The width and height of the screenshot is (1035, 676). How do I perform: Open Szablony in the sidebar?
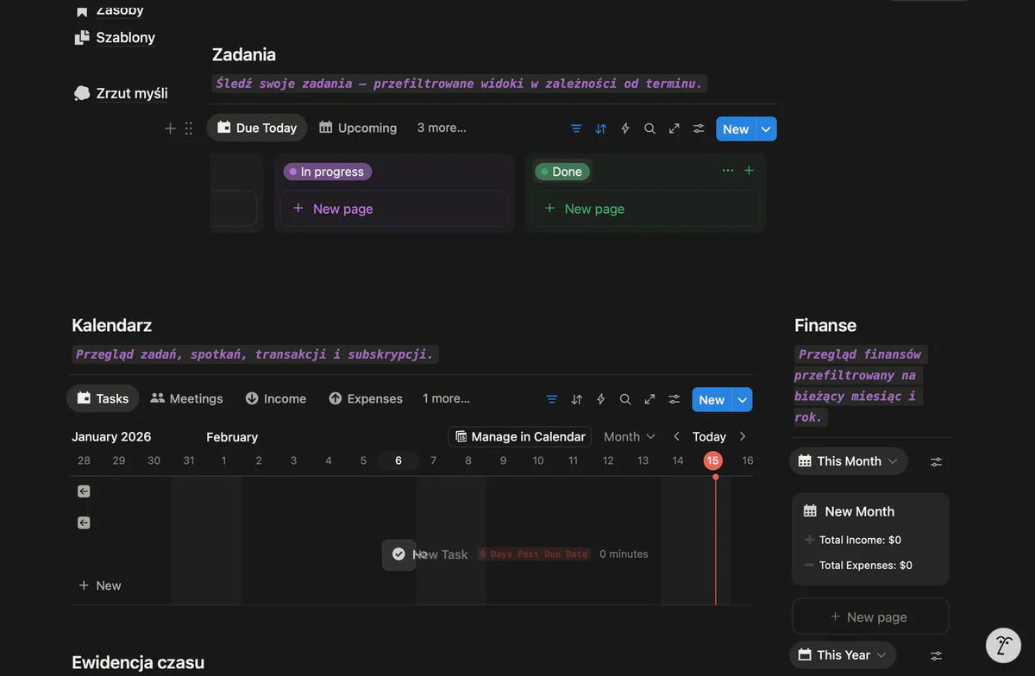click(125, 37)
